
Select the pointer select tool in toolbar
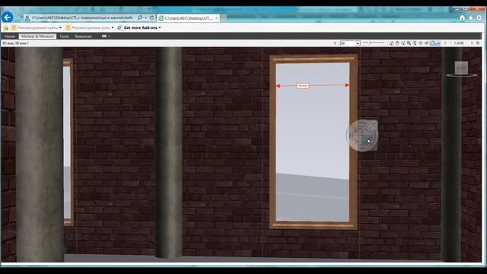tap(335, 43)
